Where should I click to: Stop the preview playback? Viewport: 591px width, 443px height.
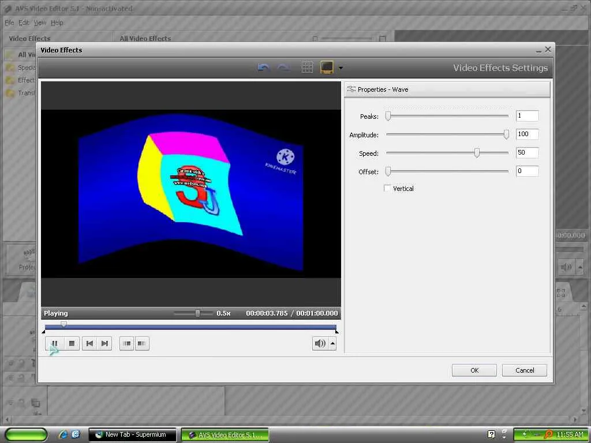coord(72,343)
